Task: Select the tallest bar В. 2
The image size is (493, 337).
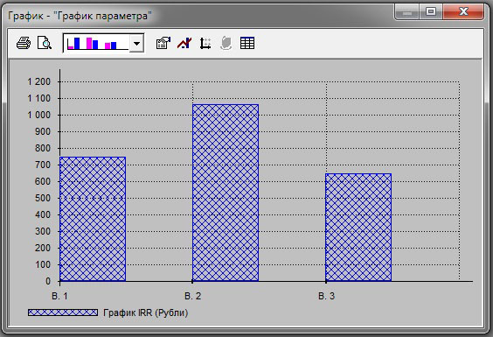Action: click(226, 193)
